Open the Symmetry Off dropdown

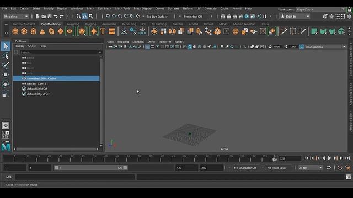[x=193, y=16]
